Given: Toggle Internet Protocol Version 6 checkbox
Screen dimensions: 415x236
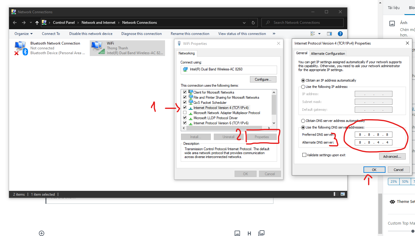Looking at the screenshot, I should coord(185,123).
